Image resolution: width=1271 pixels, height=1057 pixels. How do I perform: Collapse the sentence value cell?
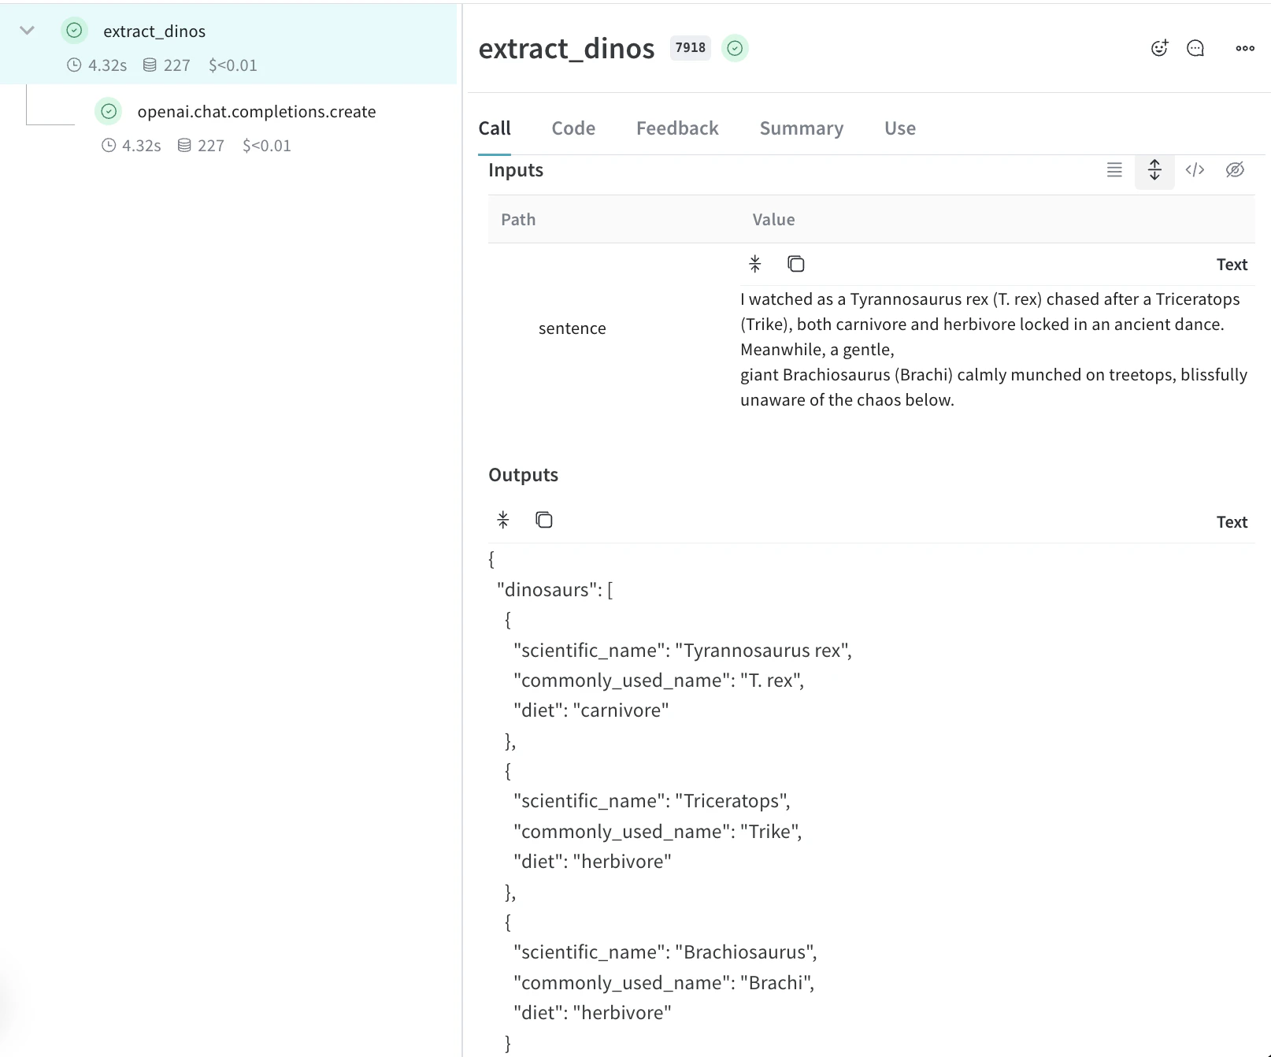tap(755, 264)
